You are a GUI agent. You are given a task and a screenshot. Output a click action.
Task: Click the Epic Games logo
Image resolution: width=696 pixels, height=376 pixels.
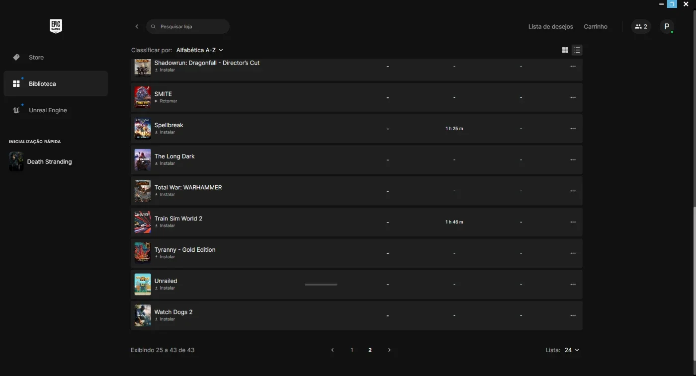point(56,27)
